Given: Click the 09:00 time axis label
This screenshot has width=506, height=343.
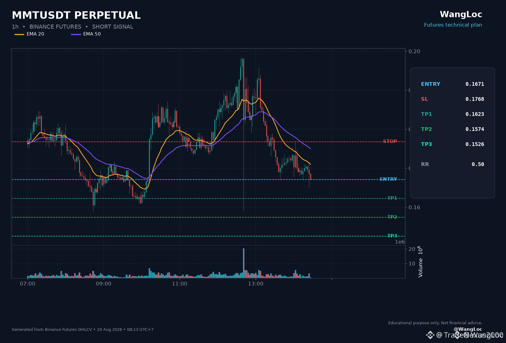Looking at the screenshot, I should [x=104, y=284].
